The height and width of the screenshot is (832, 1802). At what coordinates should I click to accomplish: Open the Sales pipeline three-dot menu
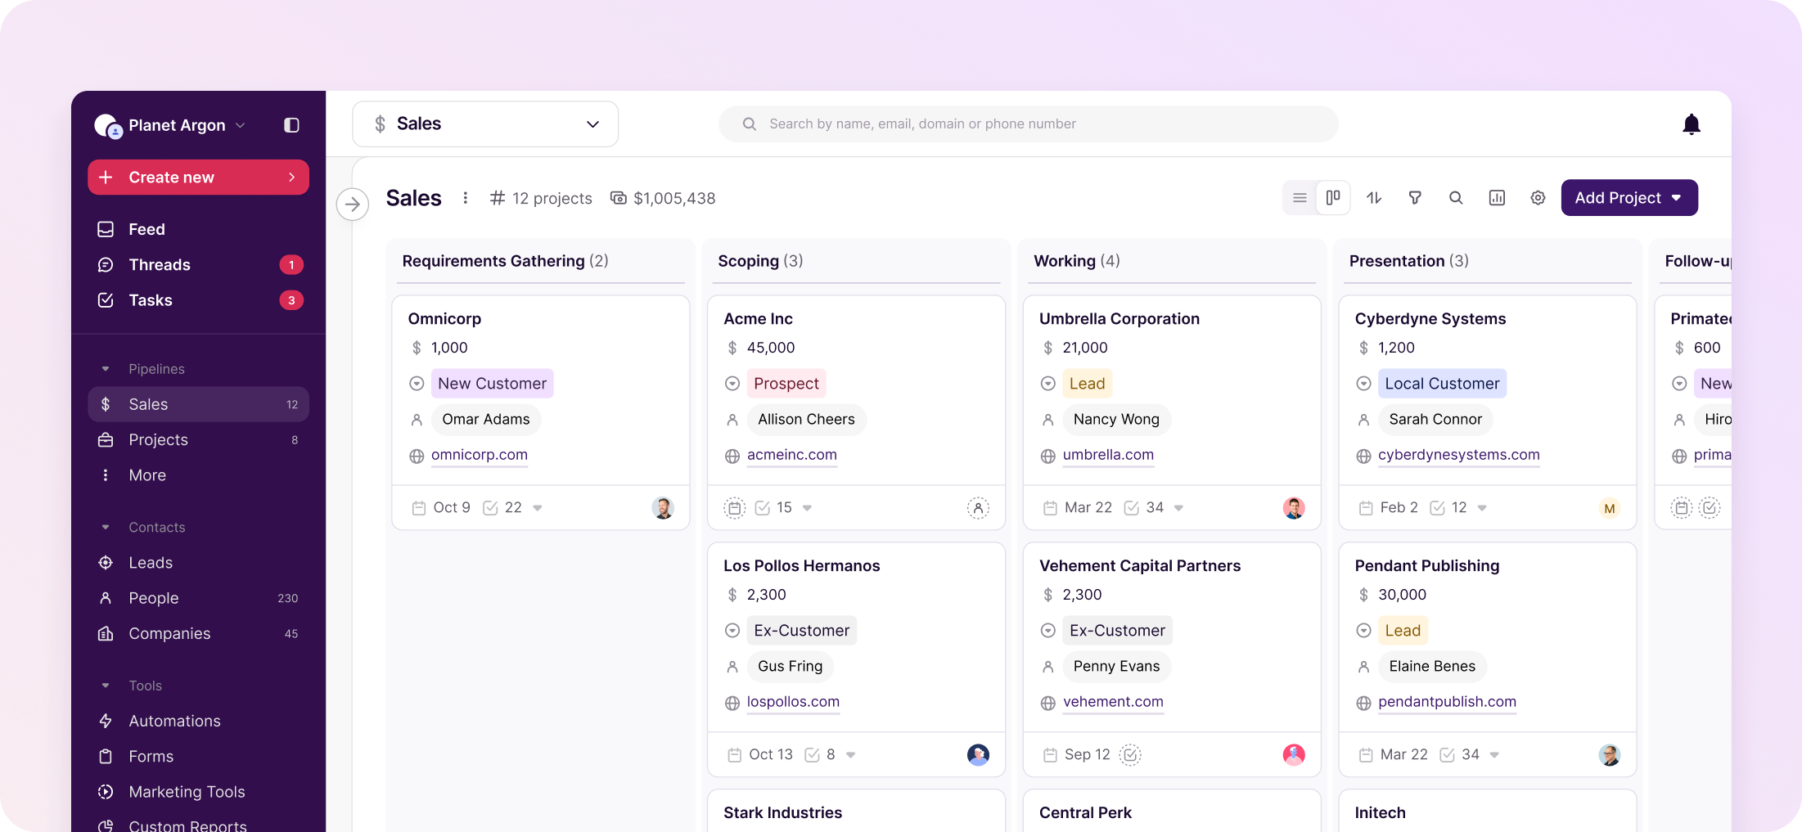pyautogui.click(x=465, y=198)
